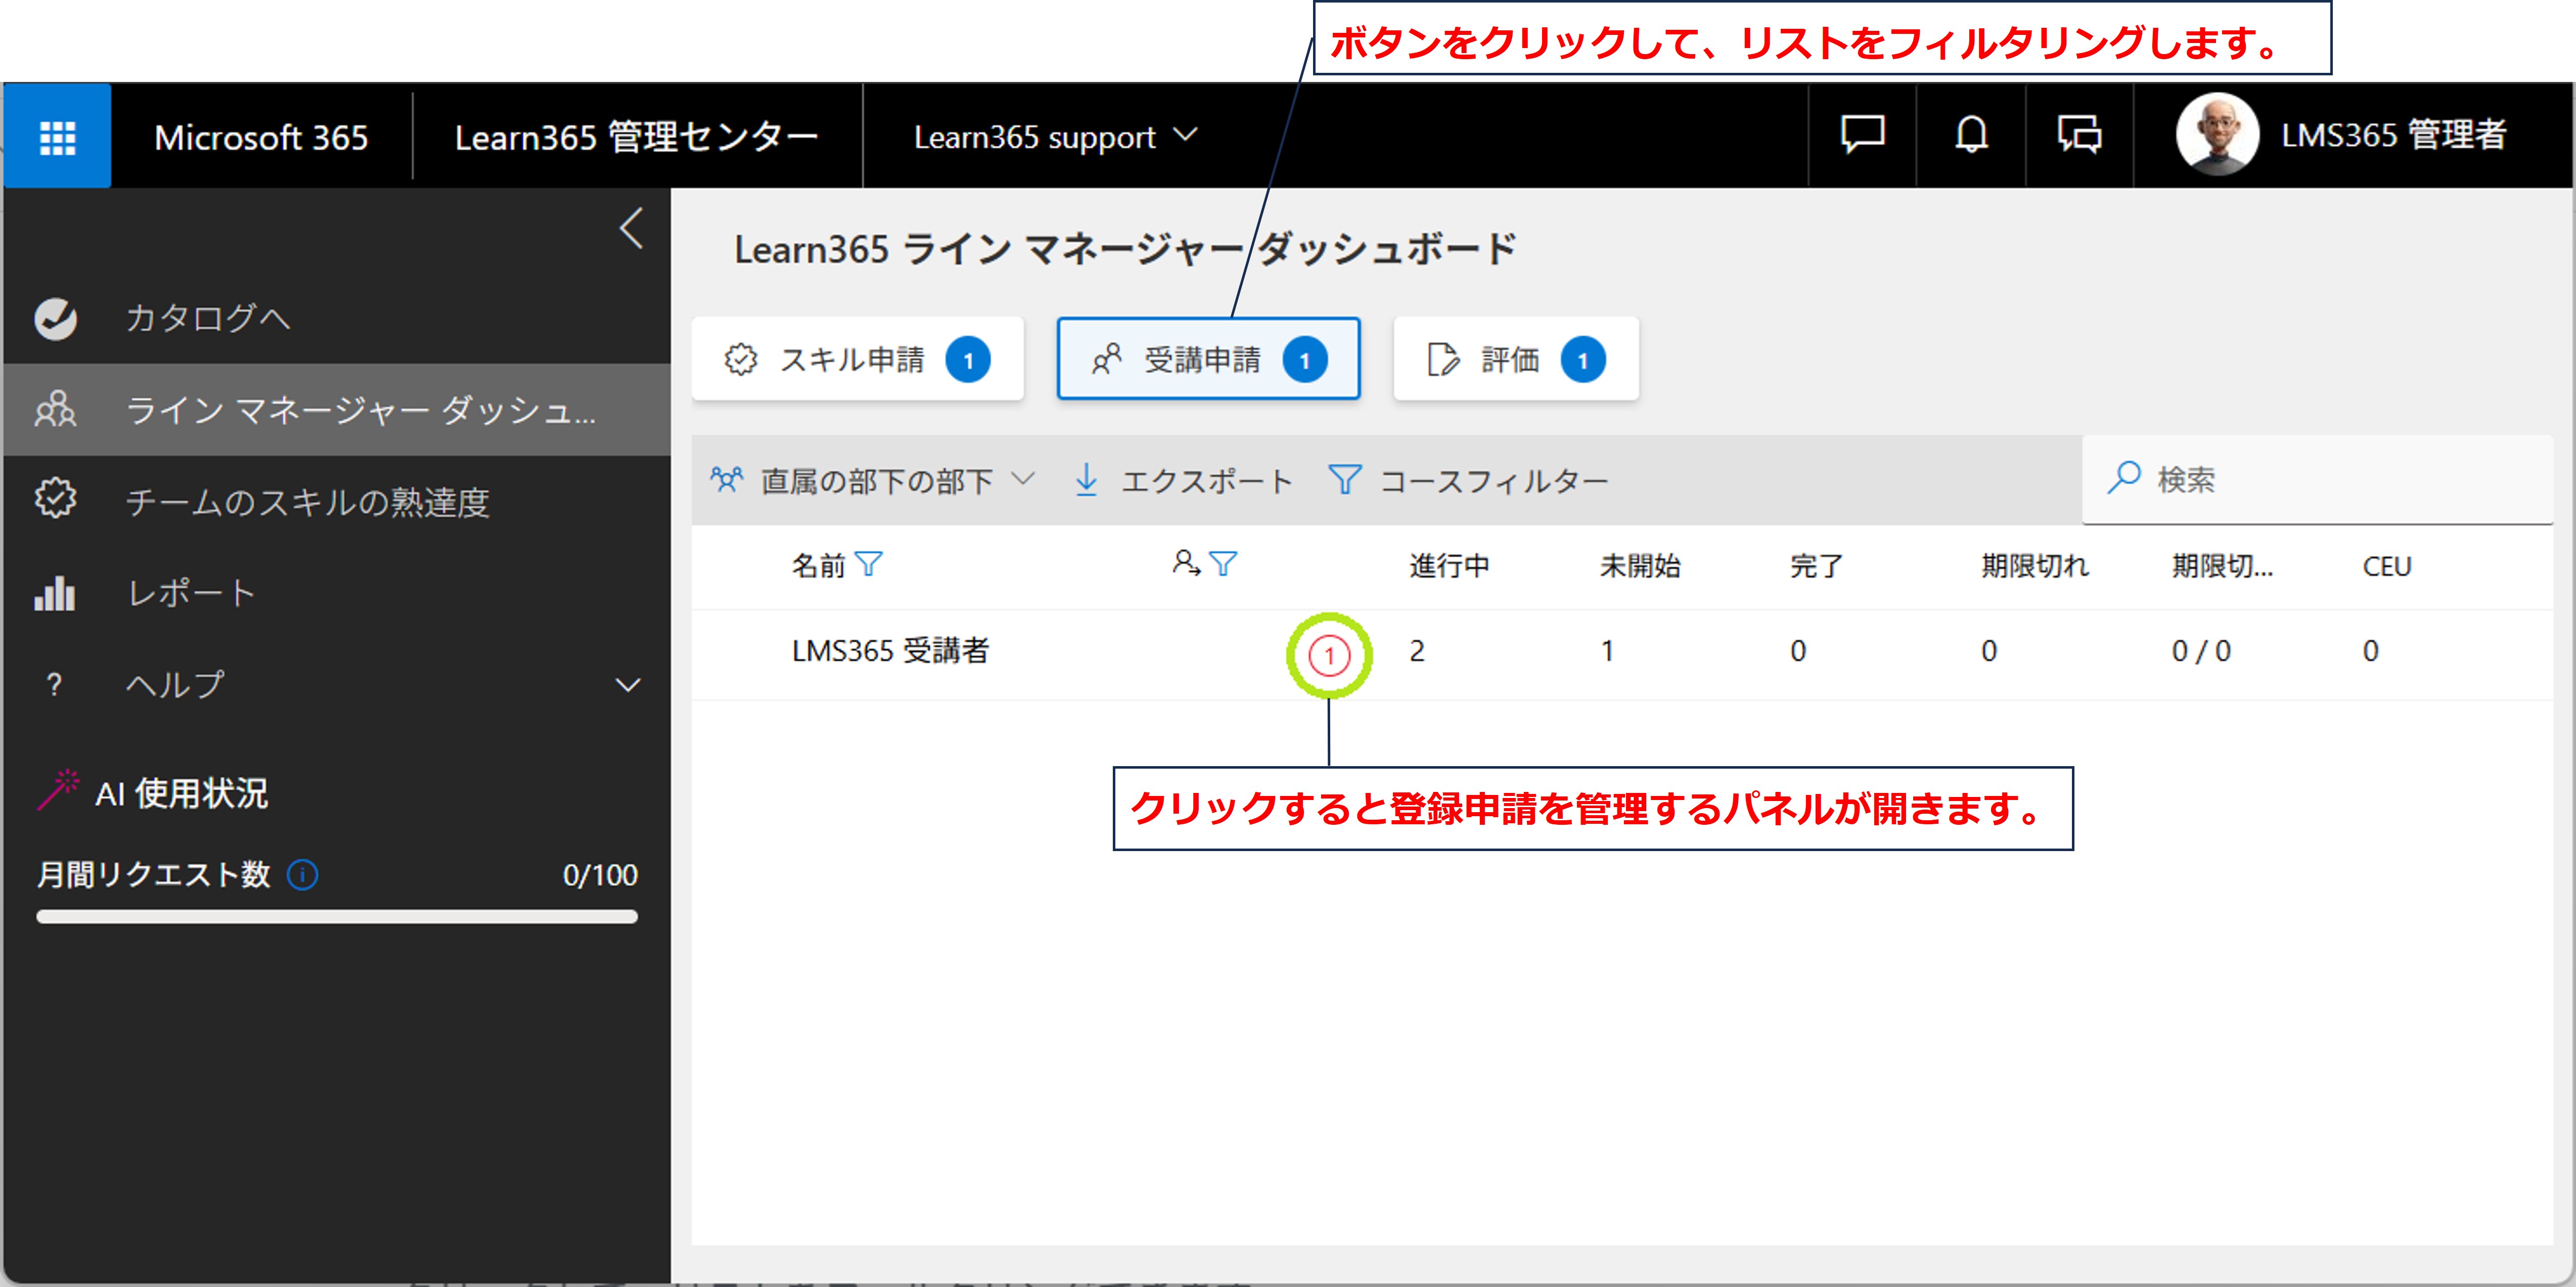The height and width of the screenshot is (1287, 2576).
Task: Open the 直属の部下の部下 dropdown
Action: 874,481
